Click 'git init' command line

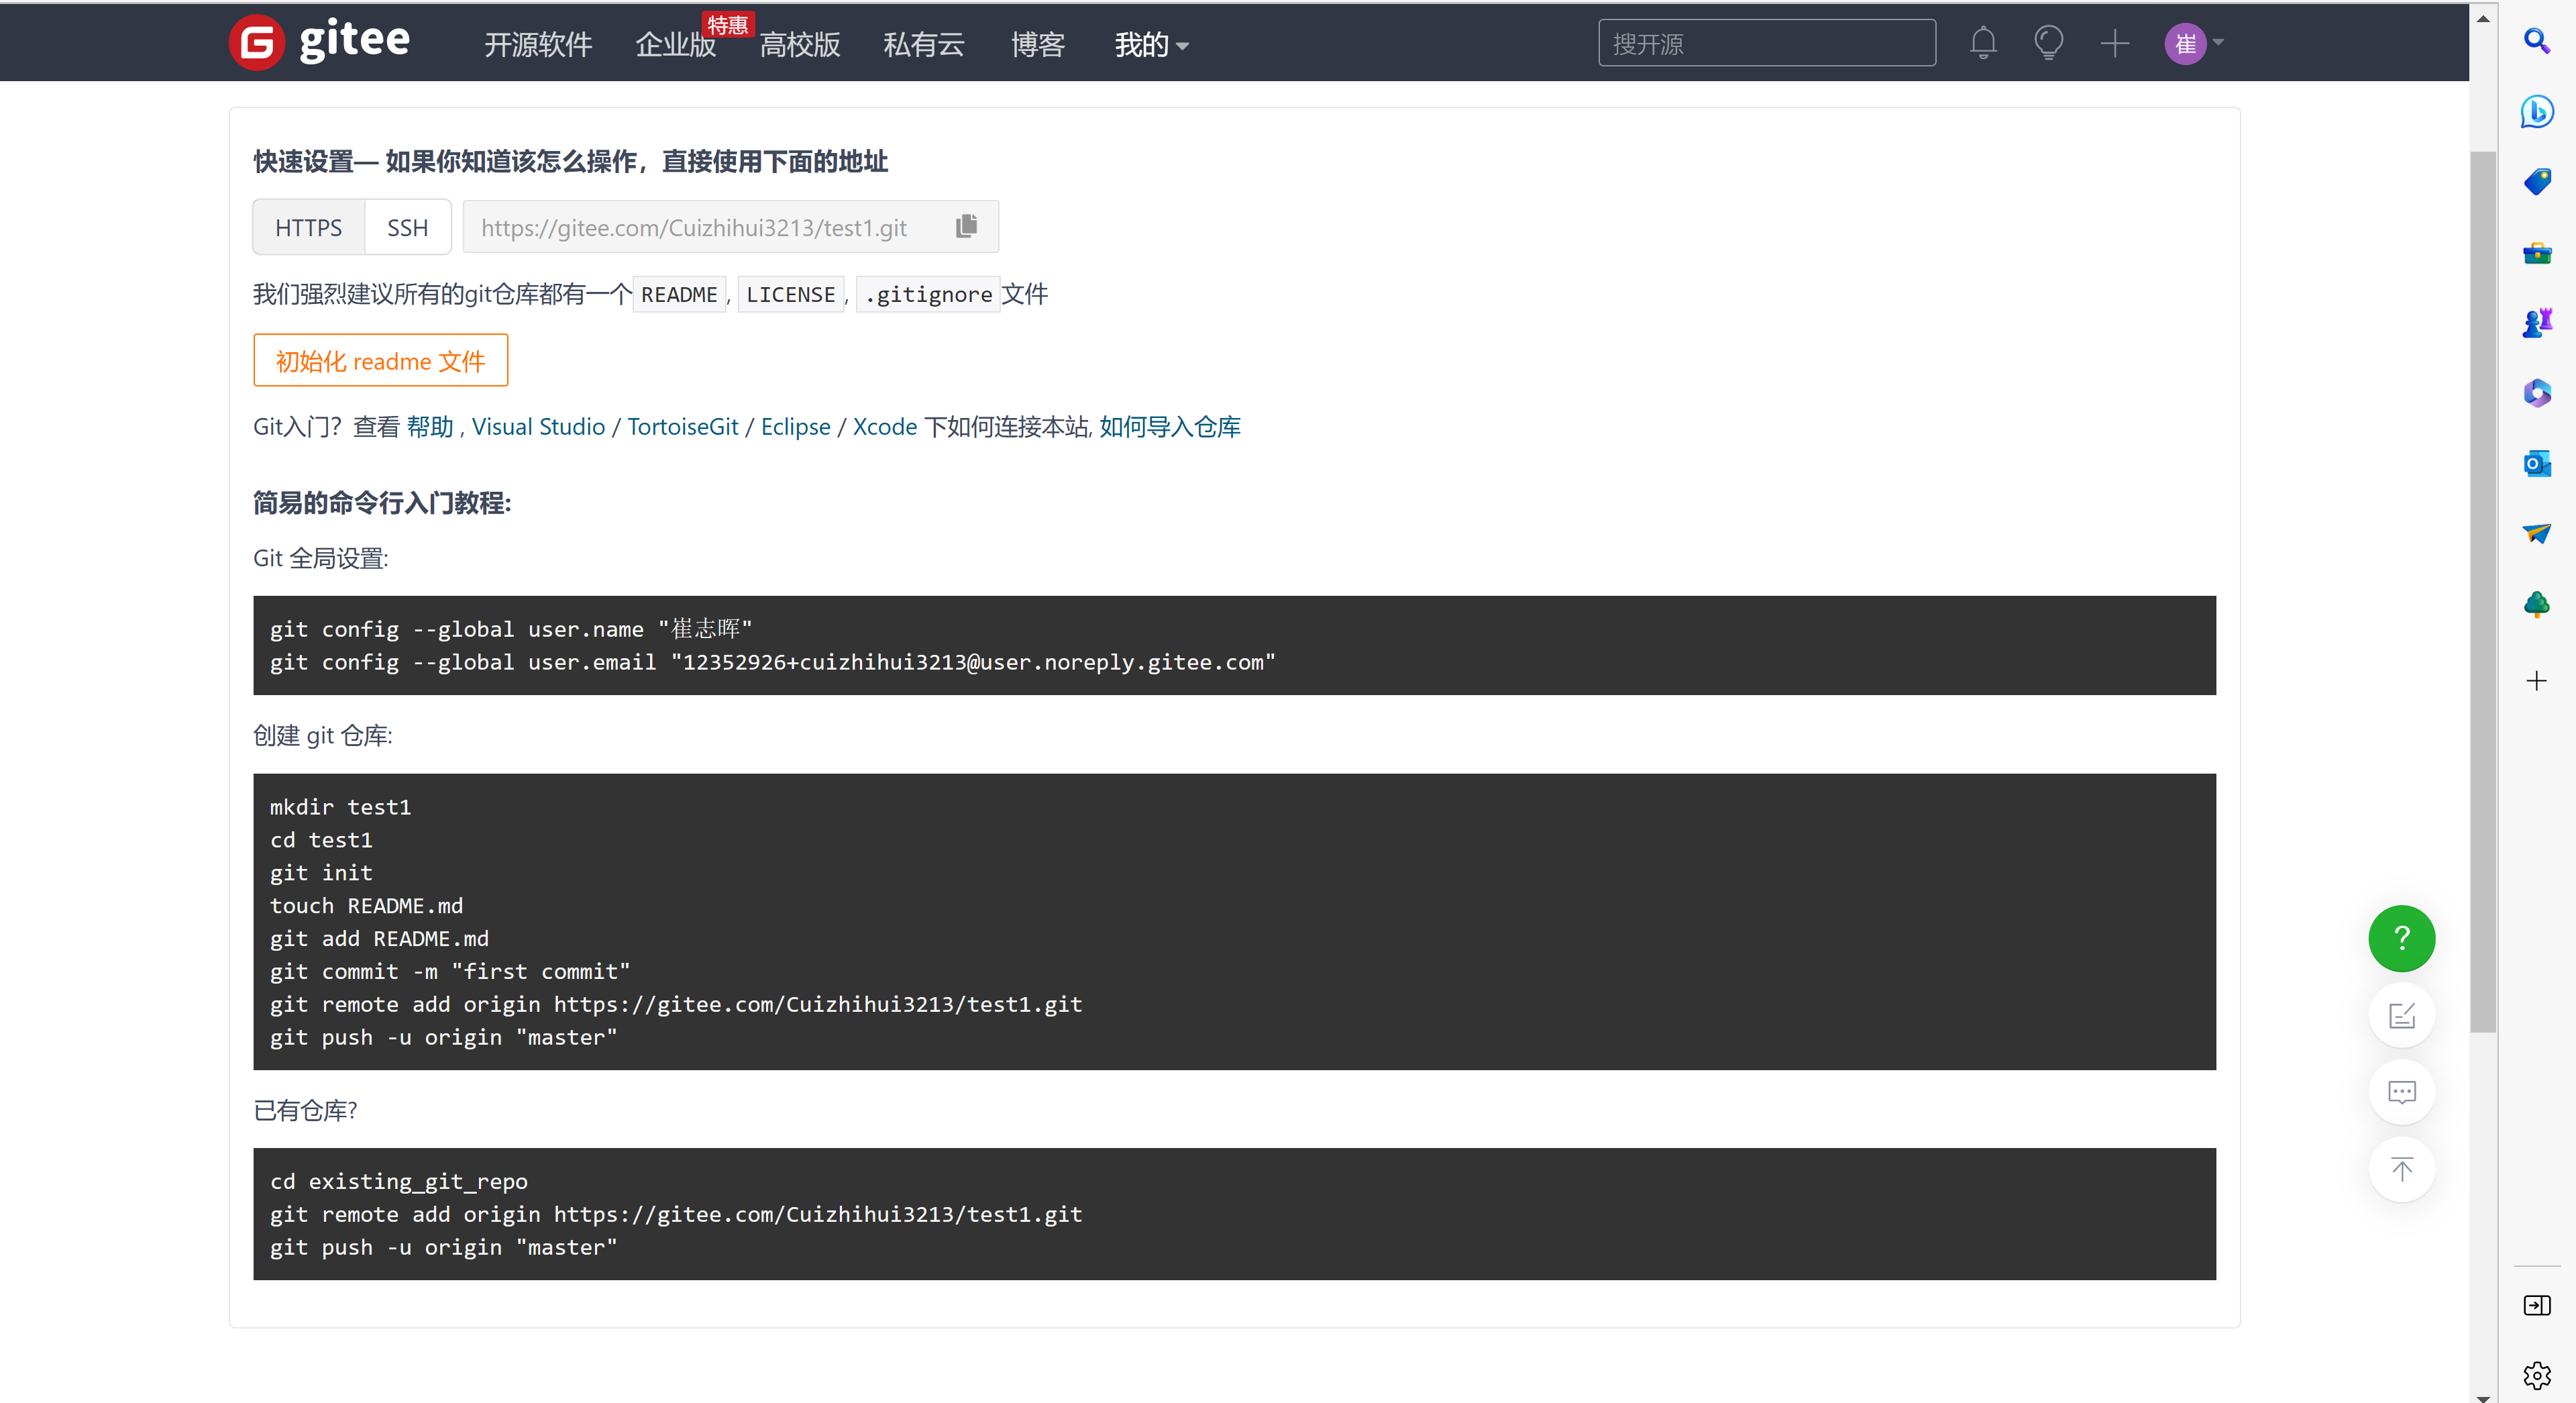320,872
